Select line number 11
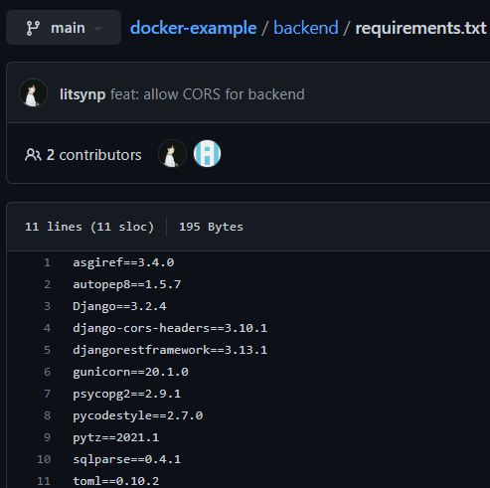490x488 pixels. [44, 481]
